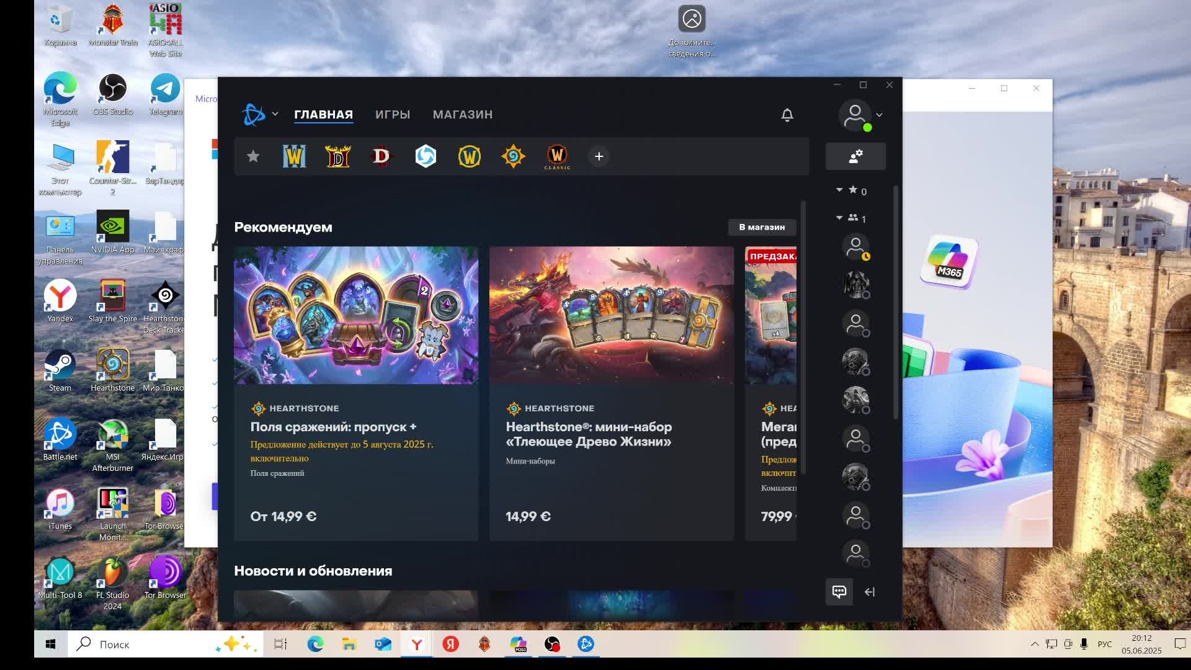1191x670 pixels.
Task: Switch to the ИГРЫ tab
Action: coord(393,115)
